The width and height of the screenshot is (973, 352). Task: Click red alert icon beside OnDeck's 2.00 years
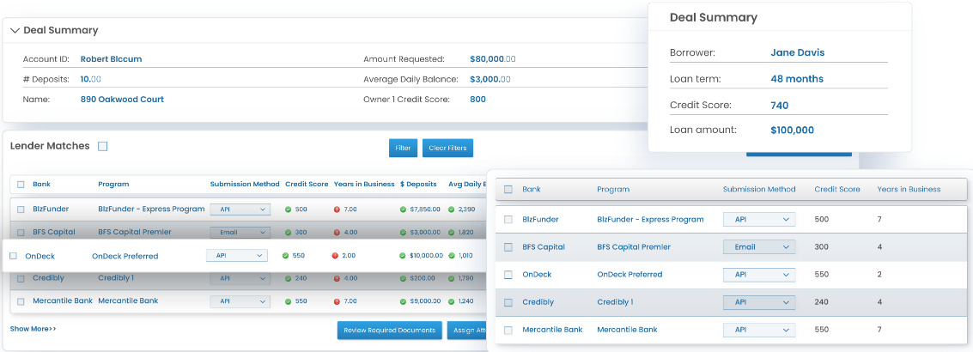point(335,256)
